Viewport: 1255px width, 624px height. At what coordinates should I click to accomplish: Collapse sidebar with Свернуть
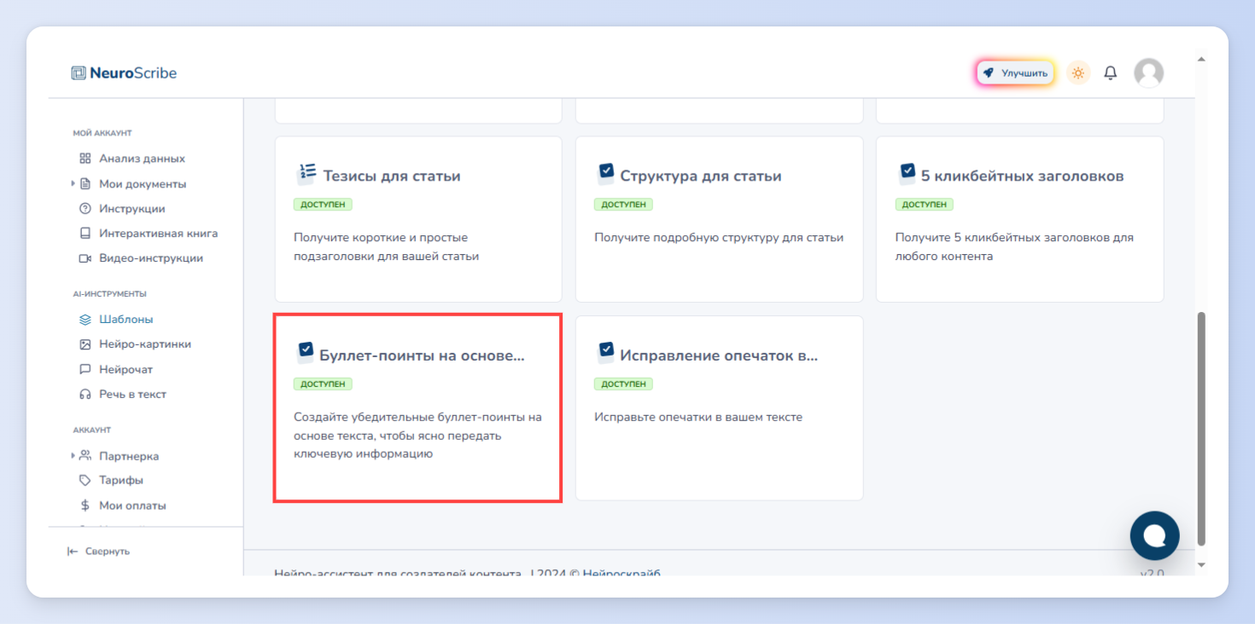pyautogui.click(x=98, y=552)
